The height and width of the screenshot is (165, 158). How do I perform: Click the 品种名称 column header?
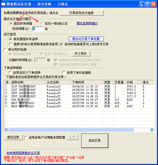28,82
